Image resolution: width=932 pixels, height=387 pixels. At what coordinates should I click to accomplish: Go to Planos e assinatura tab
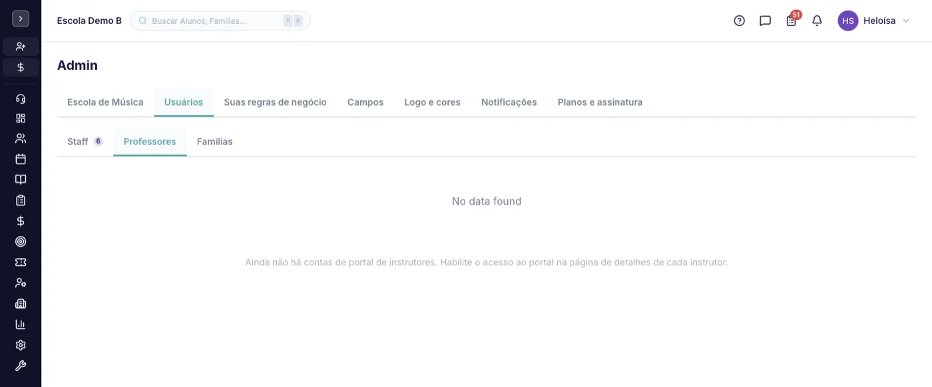pos(600,102)
